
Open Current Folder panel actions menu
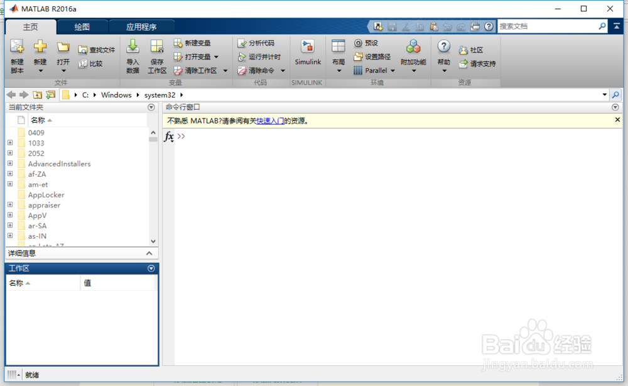click(x=151, y=107)
